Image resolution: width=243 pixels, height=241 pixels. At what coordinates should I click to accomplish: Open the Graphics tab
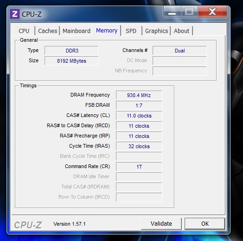pos(157,31)
